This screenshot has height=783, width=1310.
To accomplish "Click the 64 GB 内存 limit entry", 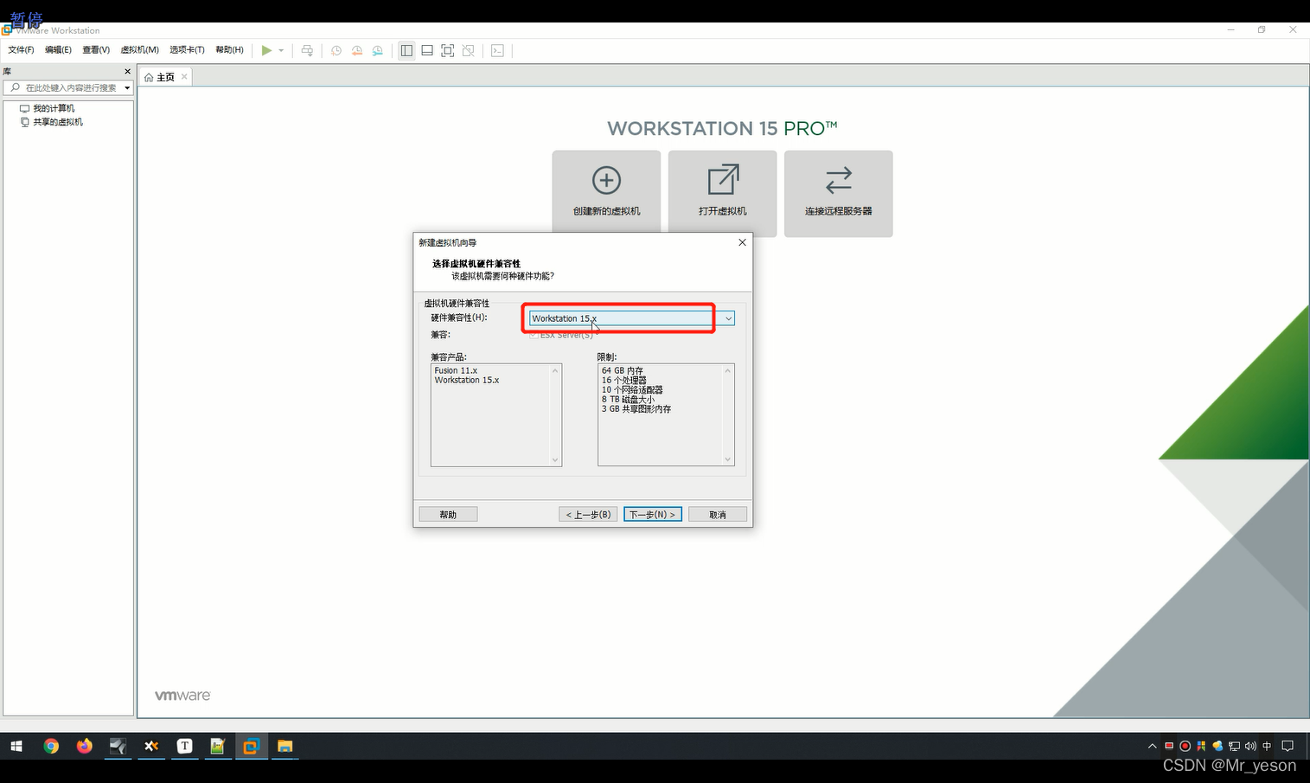I will (x=623, y=370).
